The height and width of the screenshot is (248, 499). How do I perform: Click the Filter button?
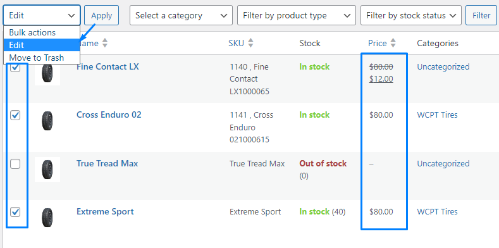pyautogui.click(x=481, y=15)
